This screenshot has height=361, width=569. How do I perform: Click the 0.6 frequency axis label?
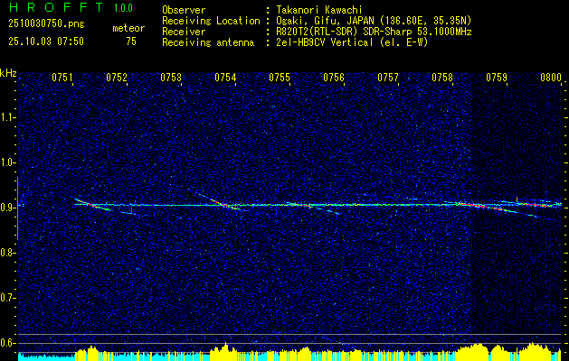(8, 342)
